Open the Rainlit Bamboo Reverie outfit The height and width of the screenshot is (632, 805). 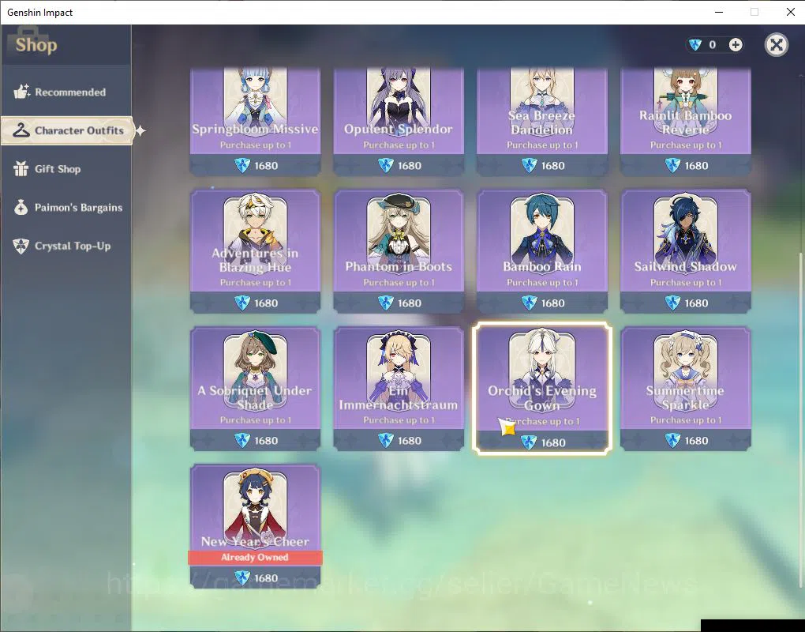coord(685,121)
